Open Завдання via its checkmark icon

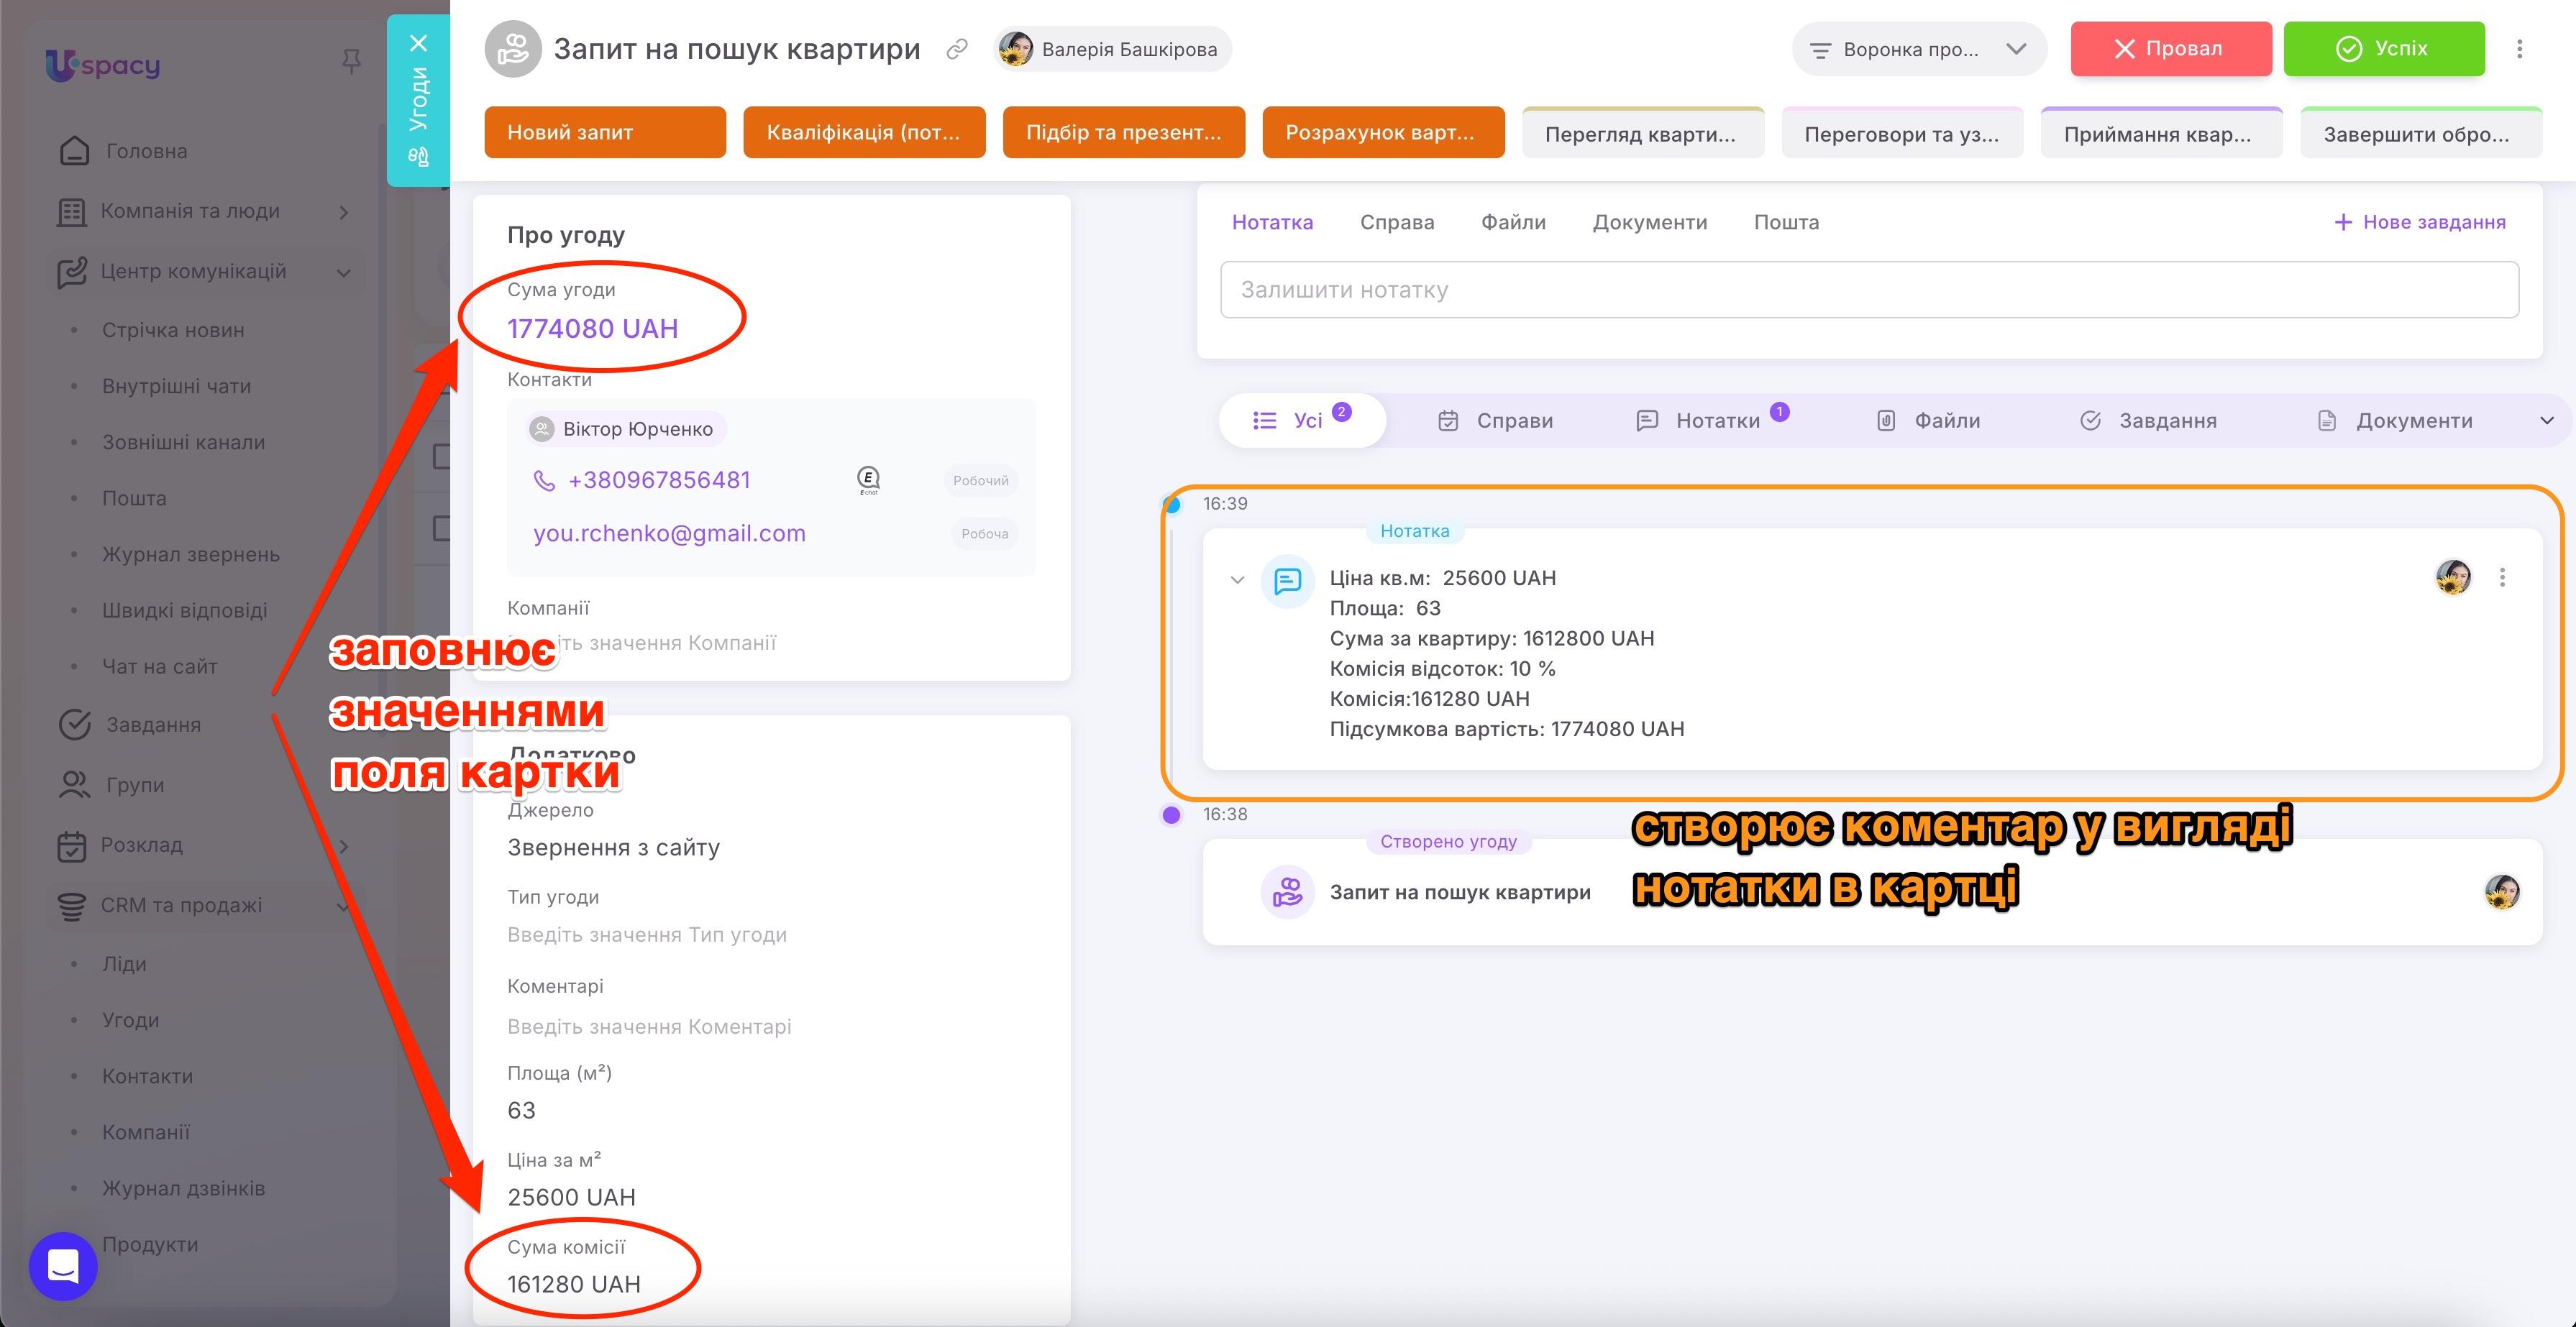click(x=75, y=725)
